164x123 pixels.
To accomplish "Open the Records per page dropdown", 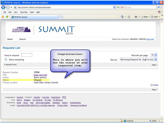I will (154, 55).
